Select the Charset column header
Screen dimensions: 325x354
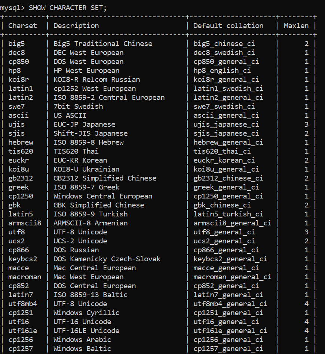pos(22,26)
